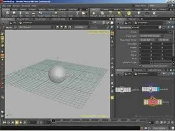The image size is (175, 131).
Task: Add a Point Light from the shelf
Action: [x=94, y=14]
